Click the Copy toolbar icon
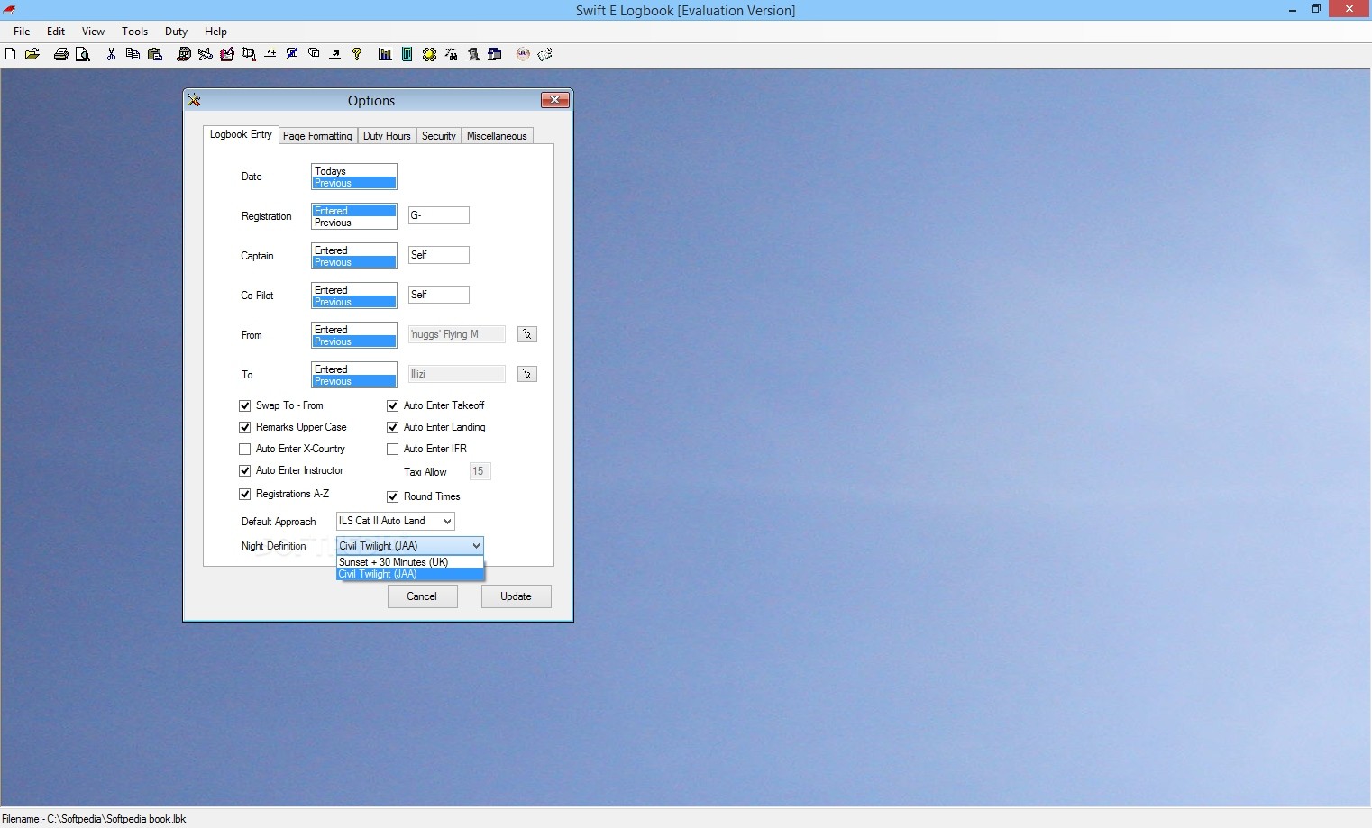Image resolution: width=1372 pixels, height=828 pixels. click(x=133, y=54)
